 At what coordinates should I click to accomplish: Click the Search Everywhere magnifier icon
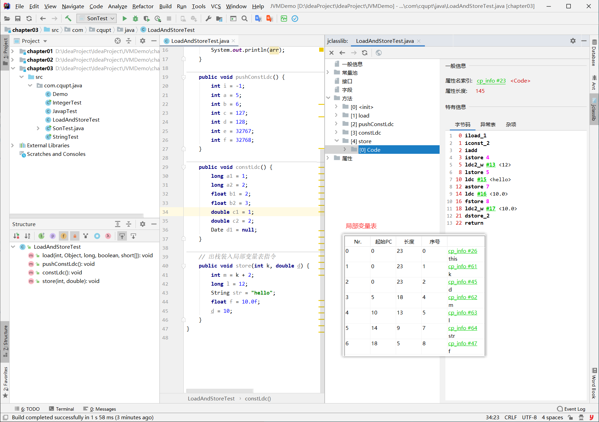click(x=245, y=18)
